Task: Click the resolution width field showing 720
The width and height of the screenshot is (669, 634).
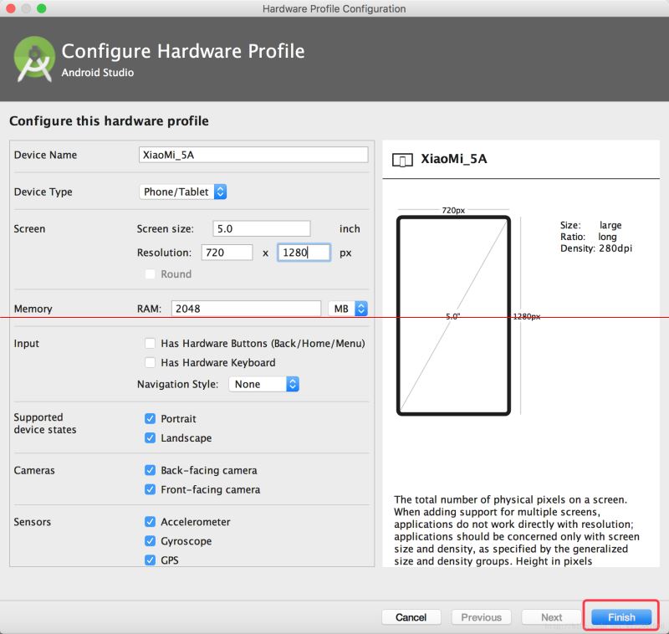Action: [226, 253]
